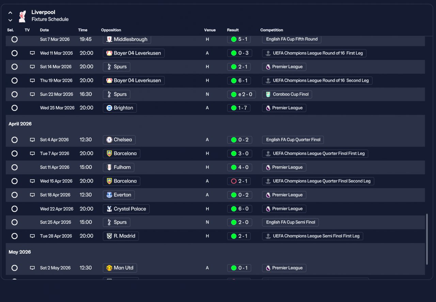Click the Liverpool club crest icon
This screenshot has width=436, height=302.
click(x=22, y=16)
